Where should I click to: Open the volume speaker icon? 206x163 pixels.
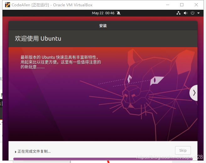pos(186,13)
